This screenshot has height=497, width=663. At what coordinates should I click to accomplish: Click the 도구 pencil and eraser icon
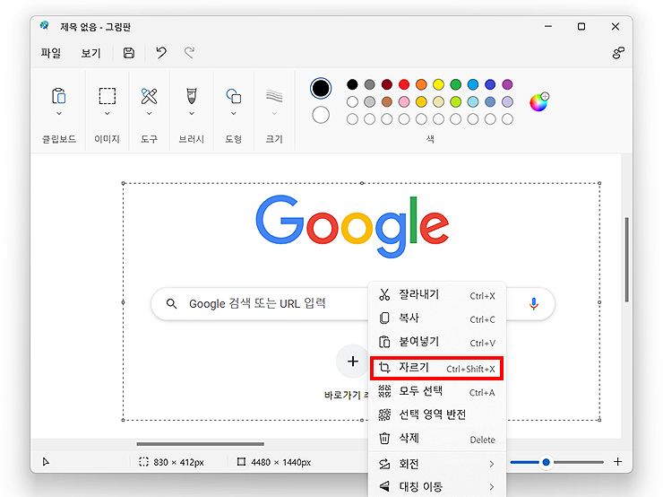point(149,96)
